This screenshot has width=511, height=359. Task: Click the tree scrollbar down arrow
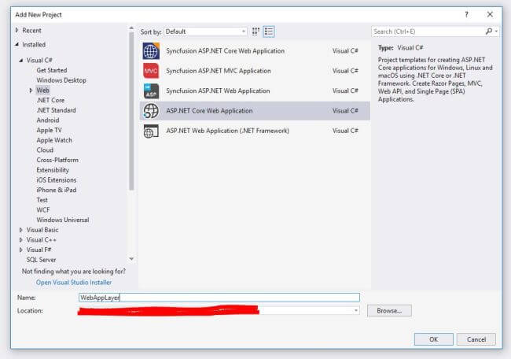click(131, 259)
